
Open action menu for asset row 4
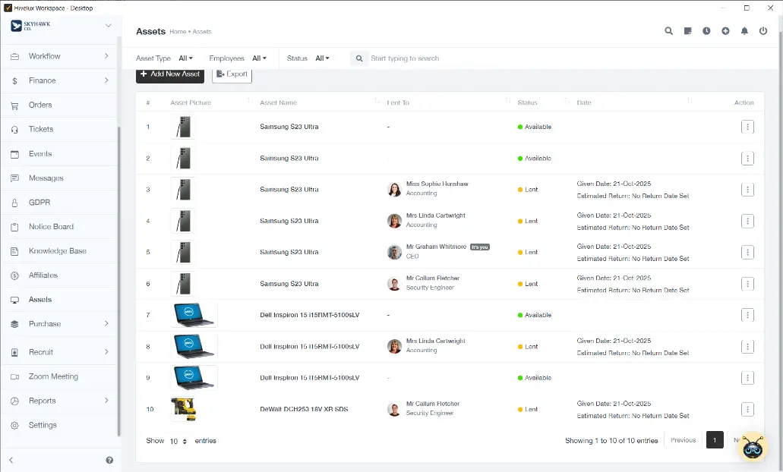747,221
